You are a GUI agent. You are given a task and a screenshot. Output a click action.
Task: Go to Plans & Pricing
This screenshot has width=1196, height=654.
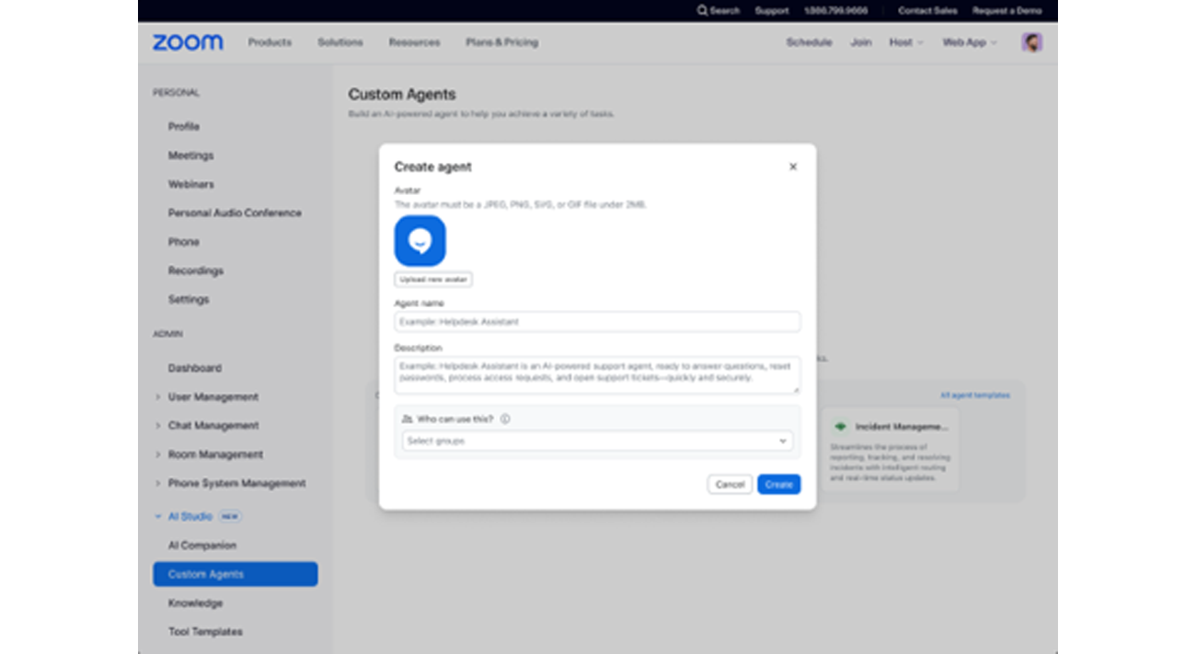click(501, 42)
